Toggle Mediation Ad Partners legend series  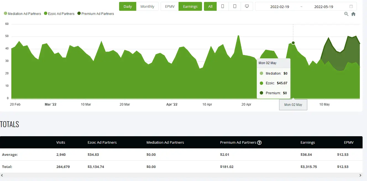tap(22, 14)
